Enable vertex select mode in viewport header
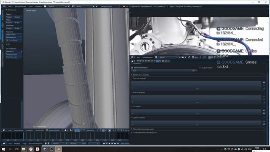The width and height of the screenshot is (270, 152). coord(100,130)
